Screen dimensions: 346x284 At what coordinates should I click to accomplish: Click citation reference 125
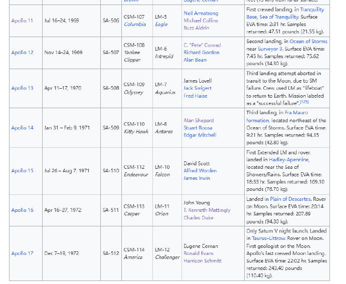coord(304,102)
